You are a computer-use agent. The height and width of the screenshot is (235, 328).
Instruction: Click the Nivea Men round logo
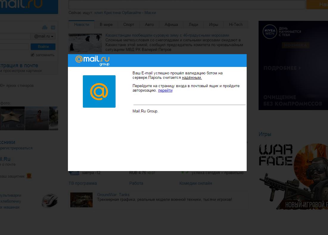tap(270, 32)
